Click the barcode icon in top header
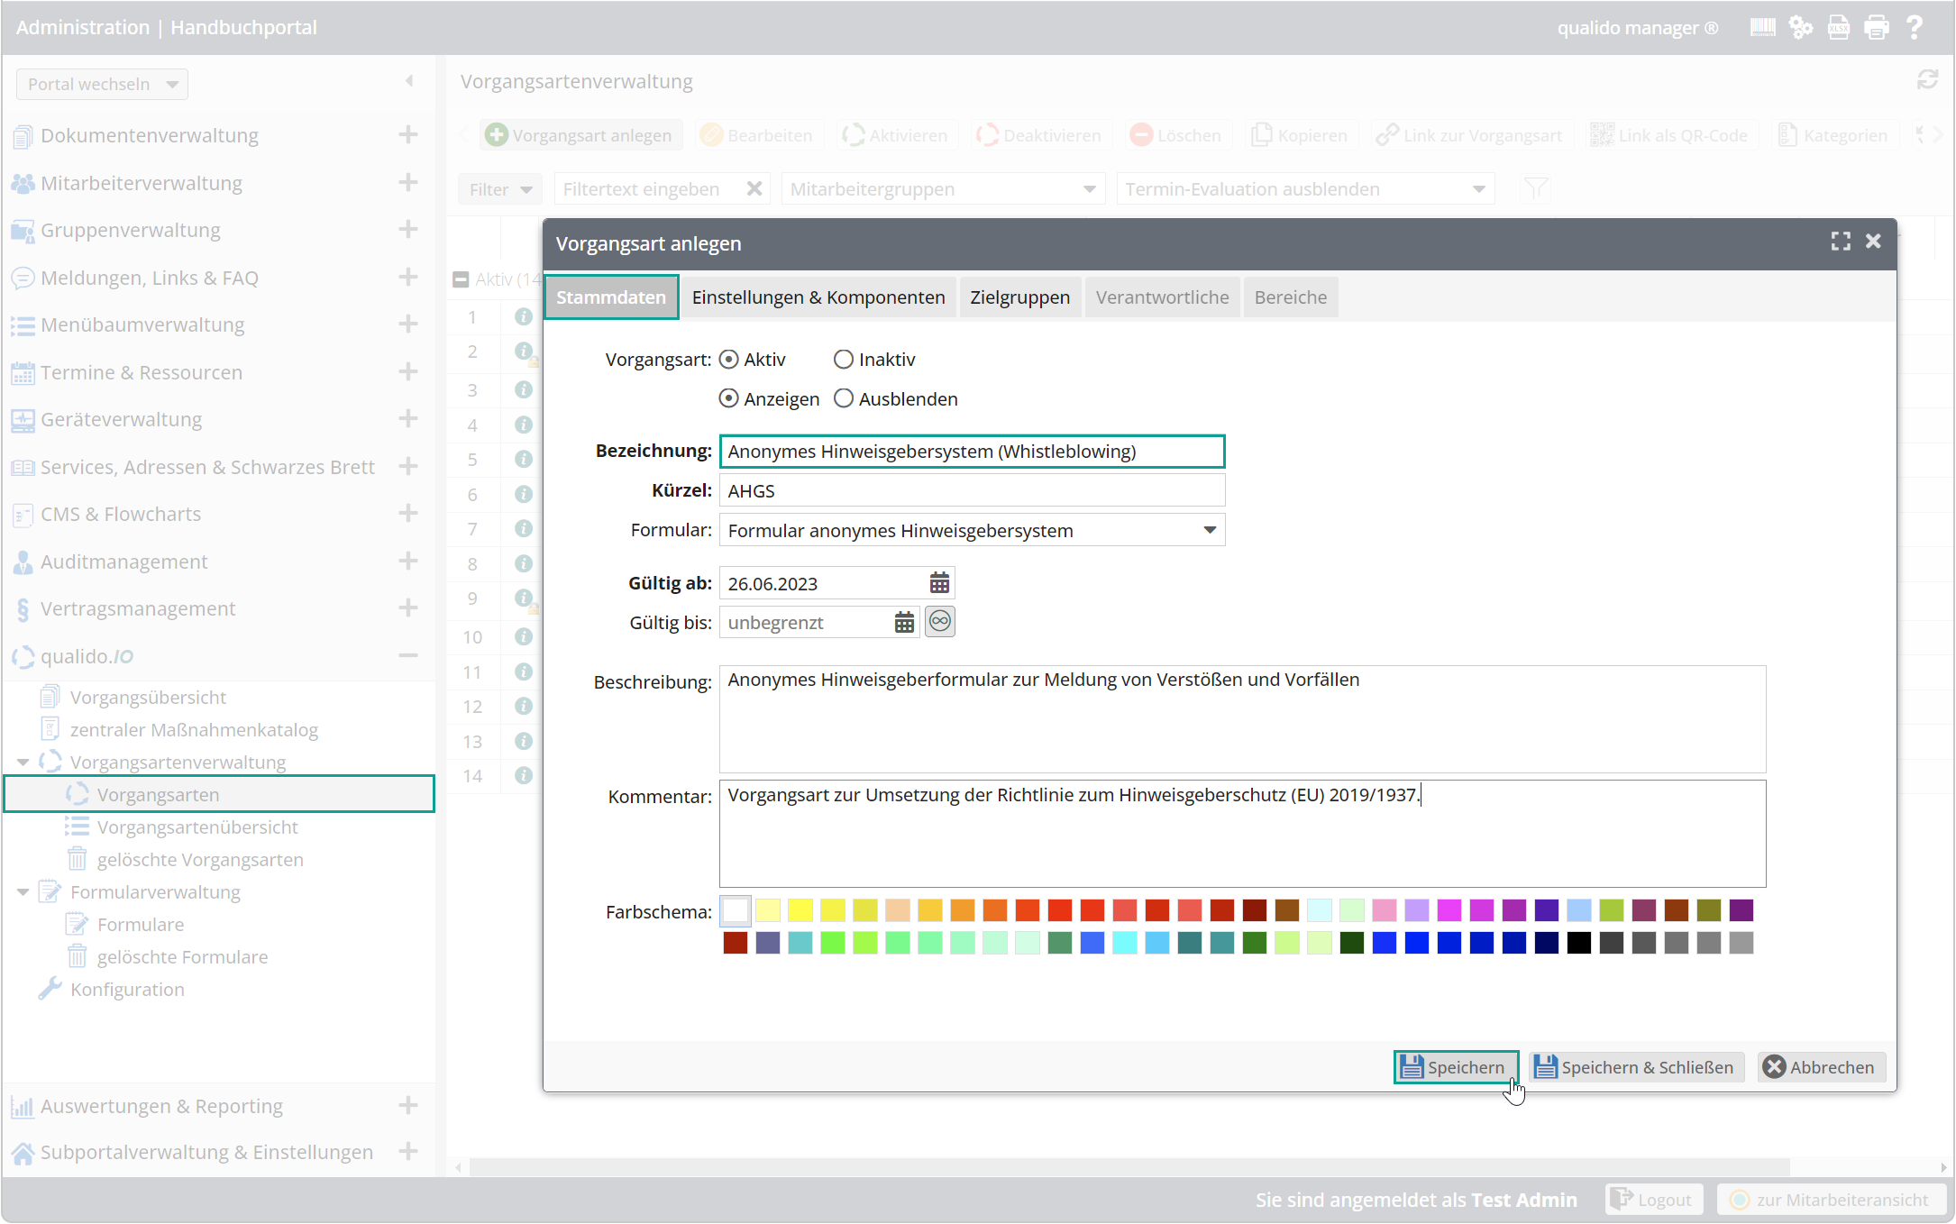This screenshot has height=1224, width=1956. [x=1762, y=28]
